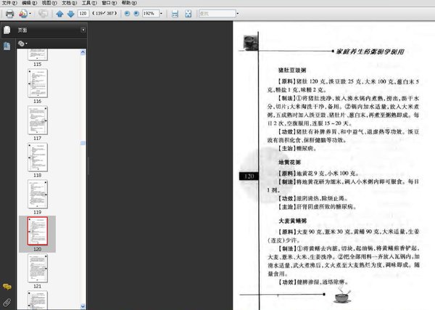
Task: Click the Comments panel icon in sidebar
Action: tap(7, 287)
